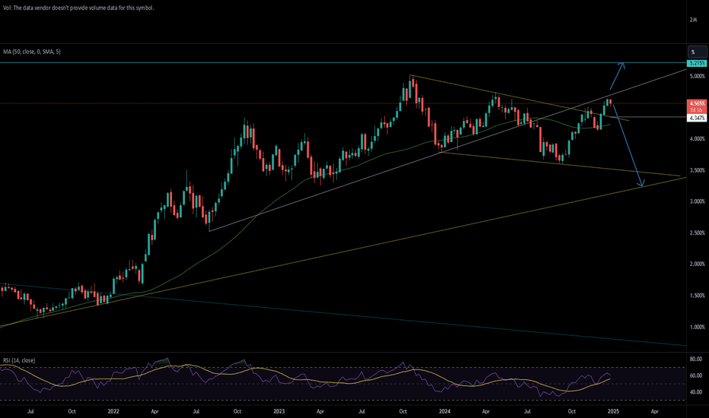Click the 2025 label on time axis

tap(613, 412)
